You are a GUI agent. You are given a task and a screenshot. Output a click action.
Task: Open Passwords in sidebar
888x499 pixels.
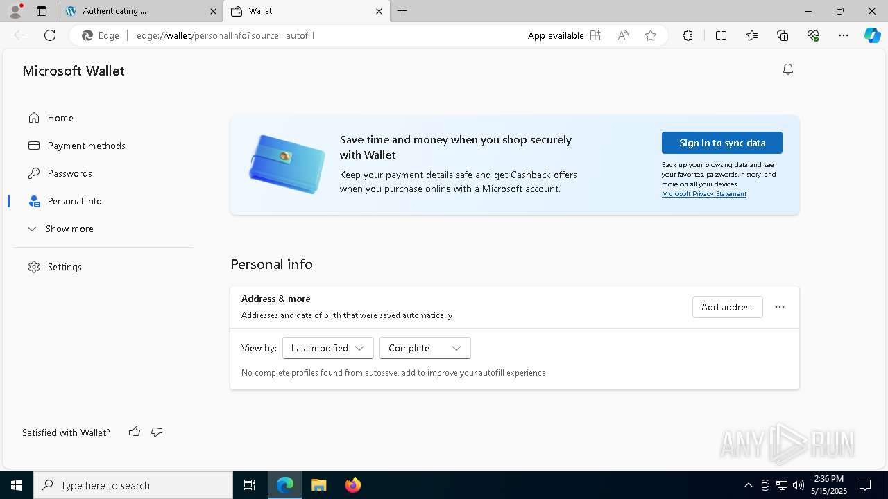tap(103, 173)
